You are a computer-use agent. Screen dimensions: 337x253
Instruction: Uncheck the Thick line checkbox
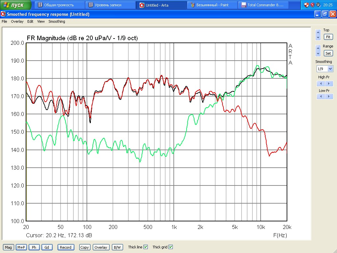click(145, 247)
